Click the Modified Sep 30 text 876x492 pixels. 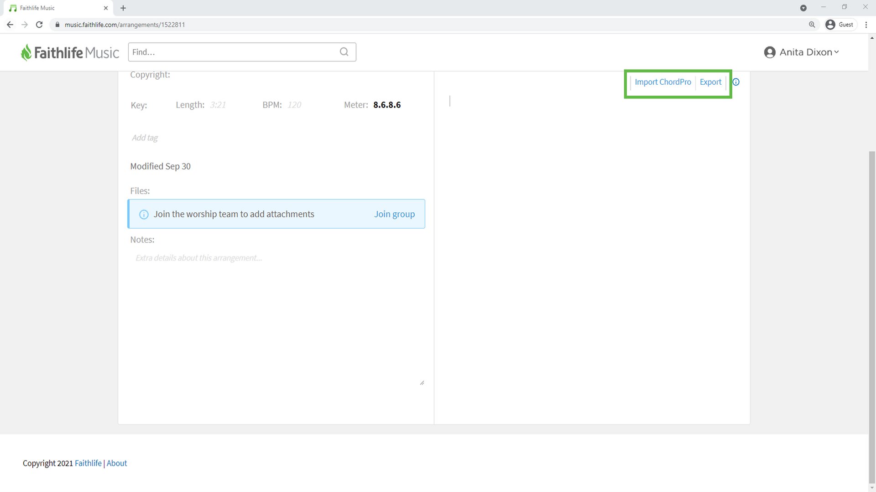coord(160,166)
